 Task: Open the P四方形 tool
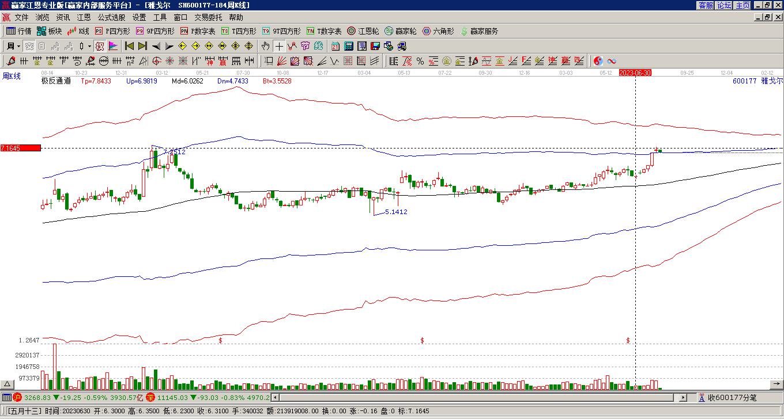click(112, 31)
